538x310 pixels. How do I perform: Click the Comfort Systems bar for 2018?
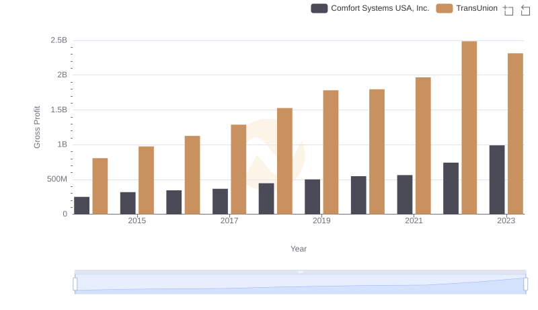[266, 198]
